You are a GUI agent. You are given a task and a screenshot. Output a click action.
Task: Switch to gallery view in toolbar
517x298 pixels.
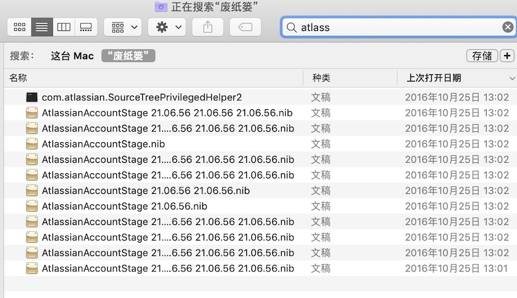86,27
